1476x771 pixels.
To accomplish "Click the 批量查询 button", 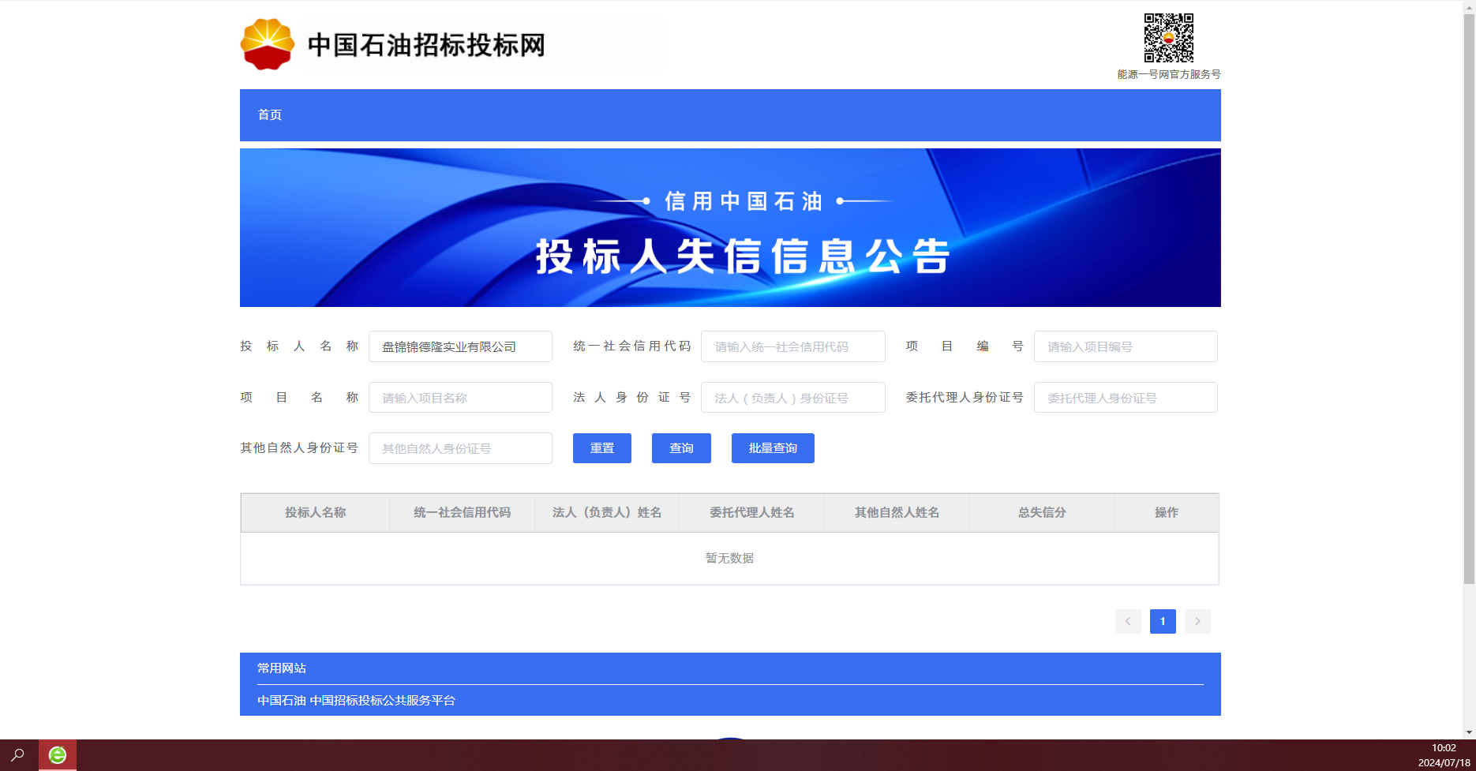I will pyautogui.click(x=773, y=448).
